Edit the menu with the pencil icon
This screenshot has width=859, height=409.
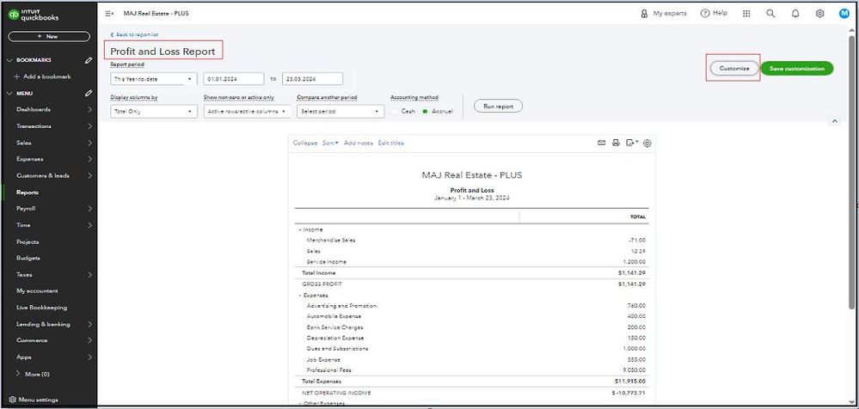89,93
